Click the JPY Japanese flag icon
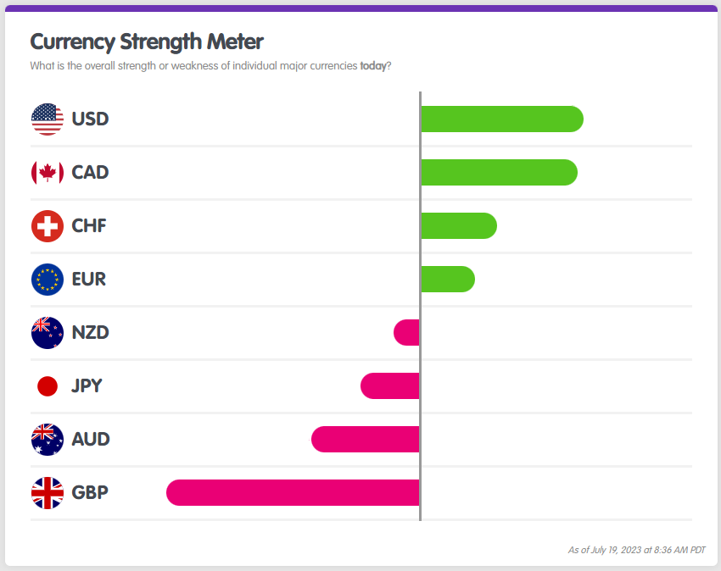Viewport: 721px width, 571px height. click(x=48, y=386)
